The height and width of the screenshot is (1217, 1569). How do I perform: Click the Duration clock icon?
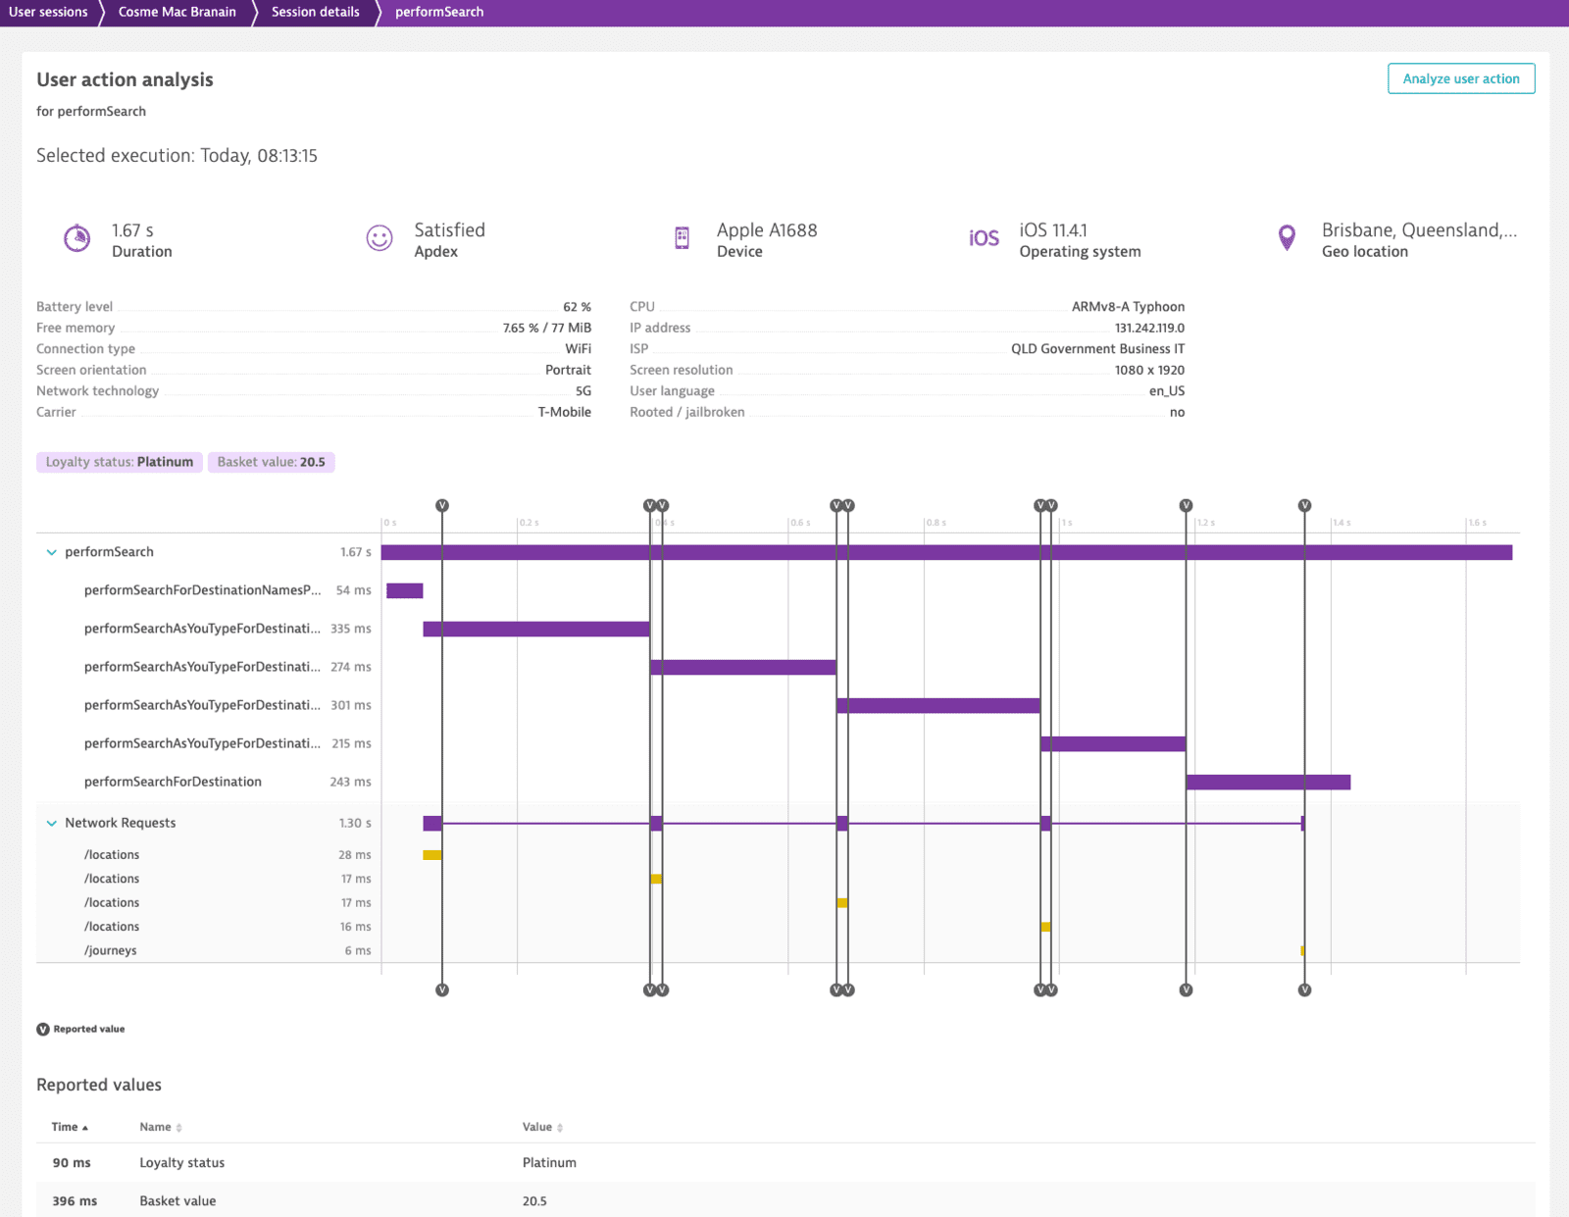[x=76, y=238]
